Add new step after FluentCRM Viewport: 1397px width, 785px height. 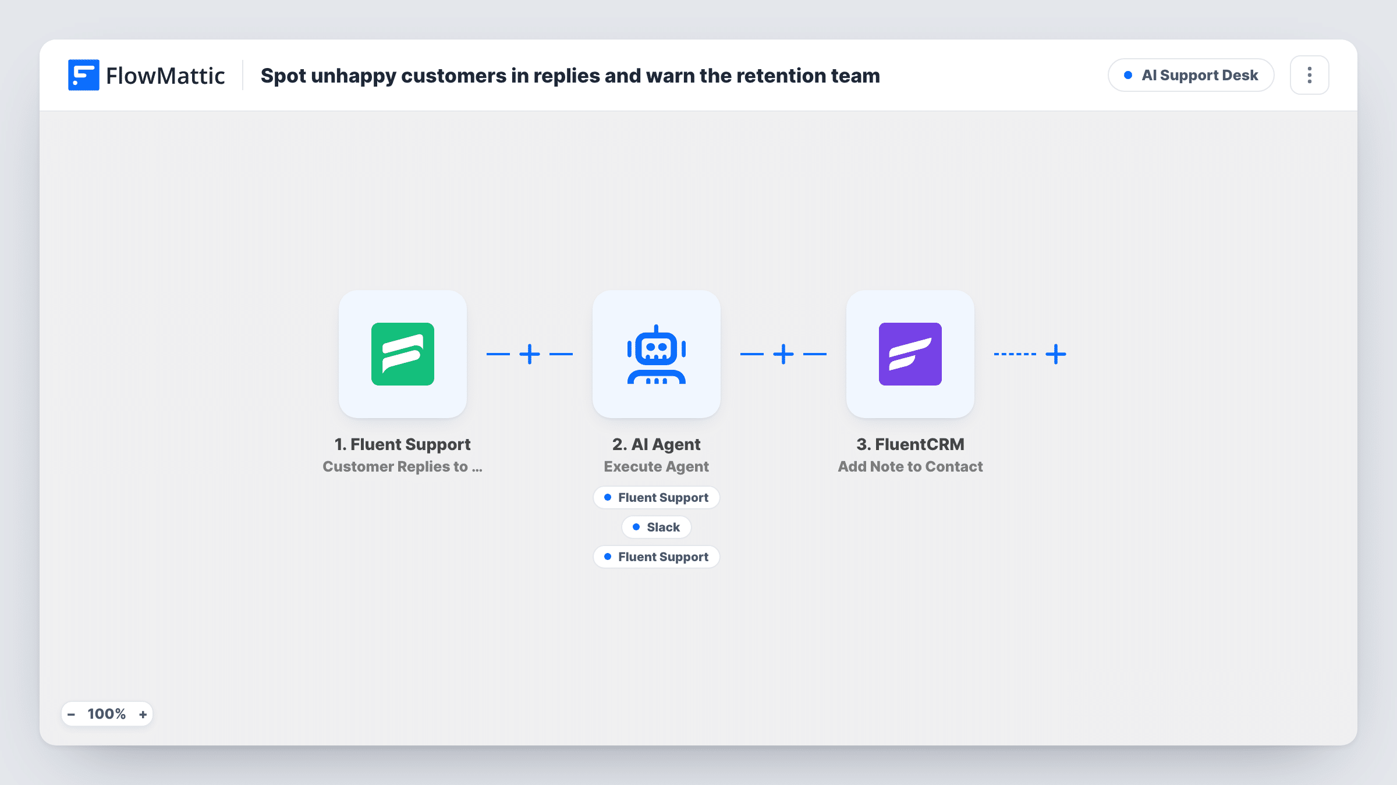click(x=1056, y=354)
